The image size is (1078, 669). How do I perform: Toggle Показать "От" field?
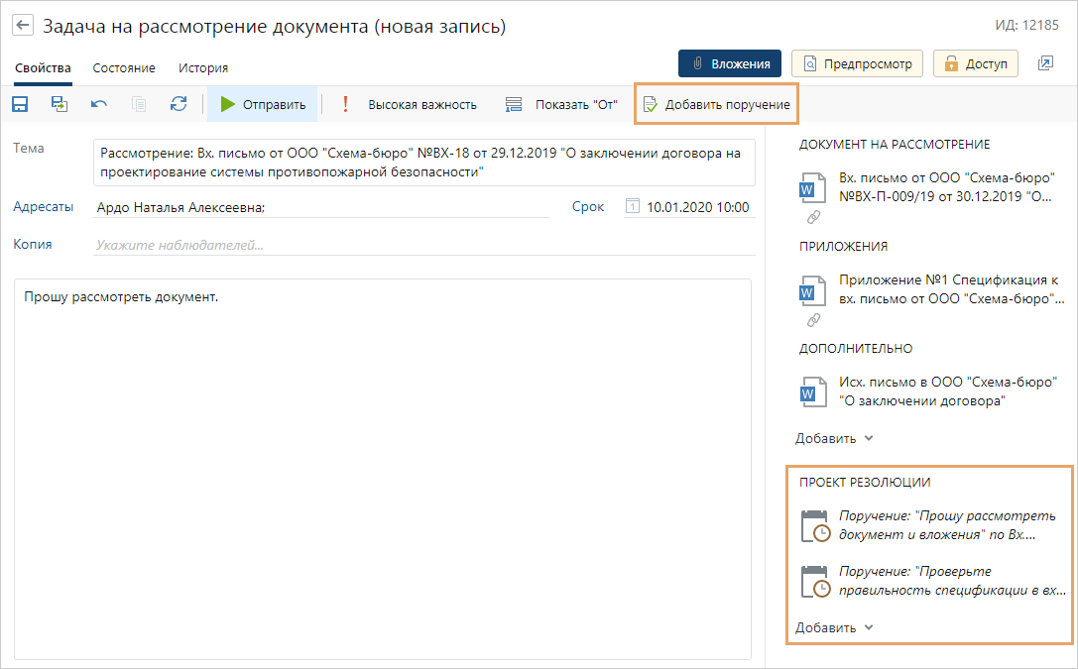(561, 104)
